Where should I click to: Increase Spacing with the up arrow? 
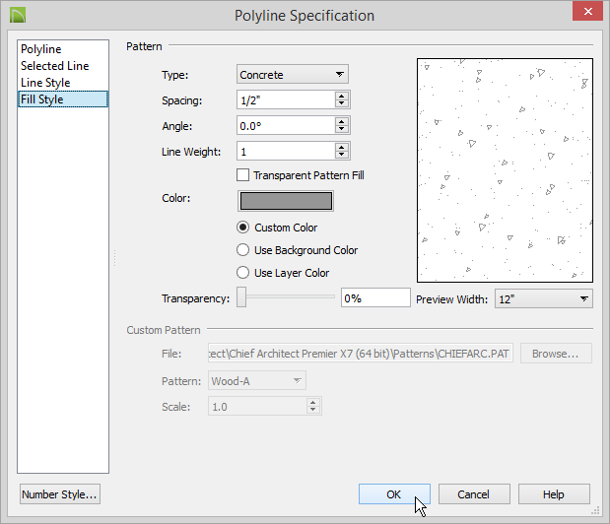pos(342,96)
